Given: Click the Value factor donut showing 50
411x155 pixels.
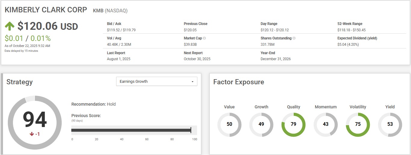Looking at the screenshot, I should coord(229,124).
